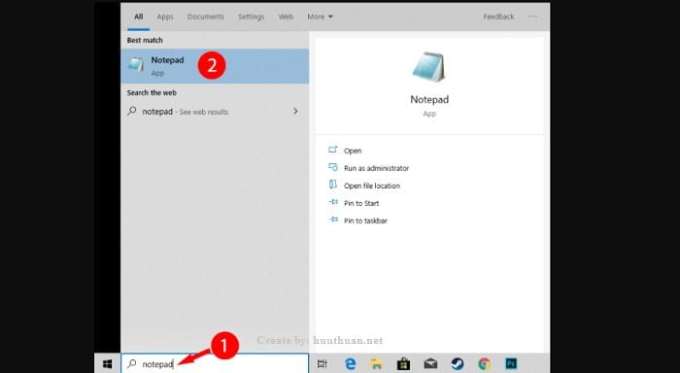Choose Run as administrator
Image resolution: width=680 pixels, height=373 pixels.
pos(377,168)
